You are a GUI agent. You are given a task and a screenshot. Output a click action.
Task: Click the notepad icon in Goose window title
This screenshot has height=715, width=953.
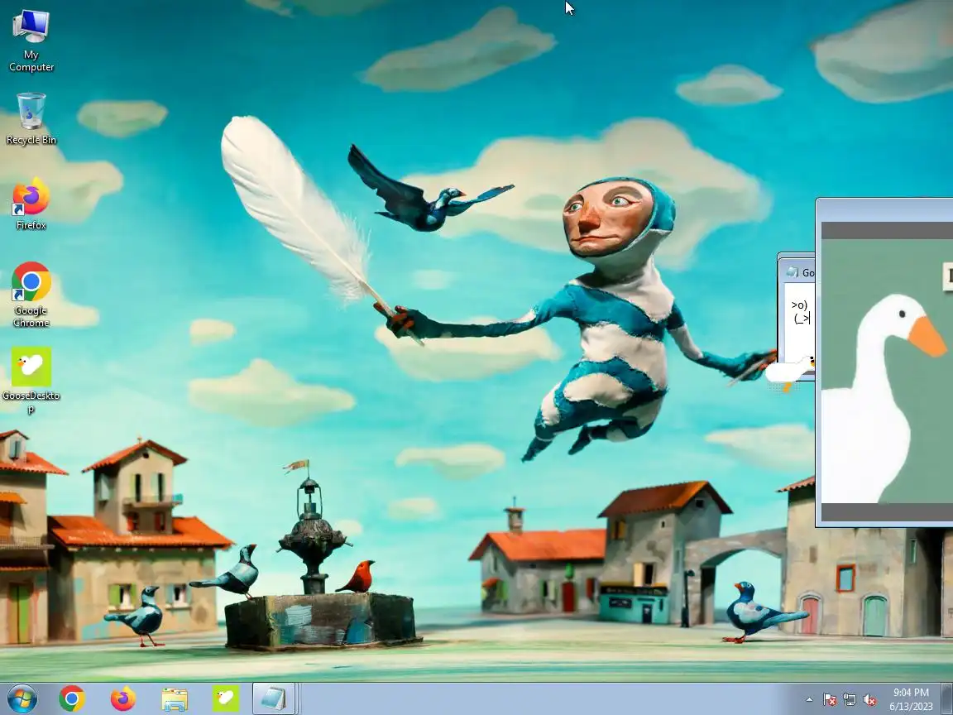792,272
